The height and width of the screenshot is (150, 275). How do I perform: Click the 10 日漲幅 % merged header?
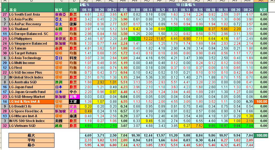[x=185, y=5]
